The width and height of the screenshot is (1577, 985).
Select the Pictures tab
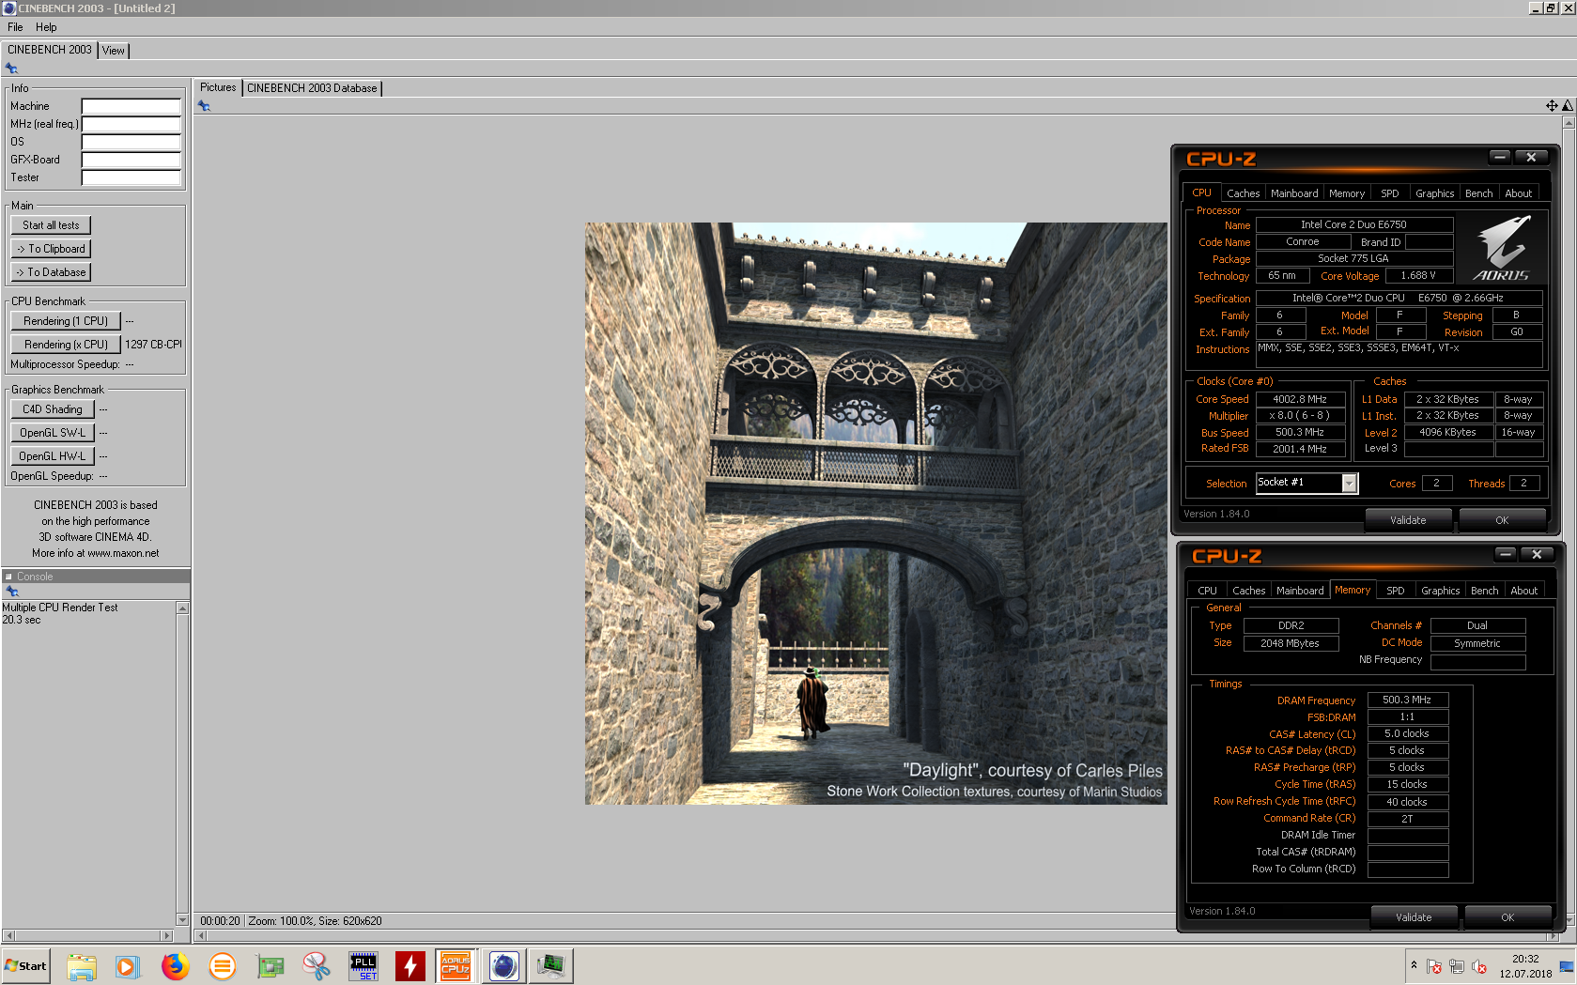pos(218,87)
